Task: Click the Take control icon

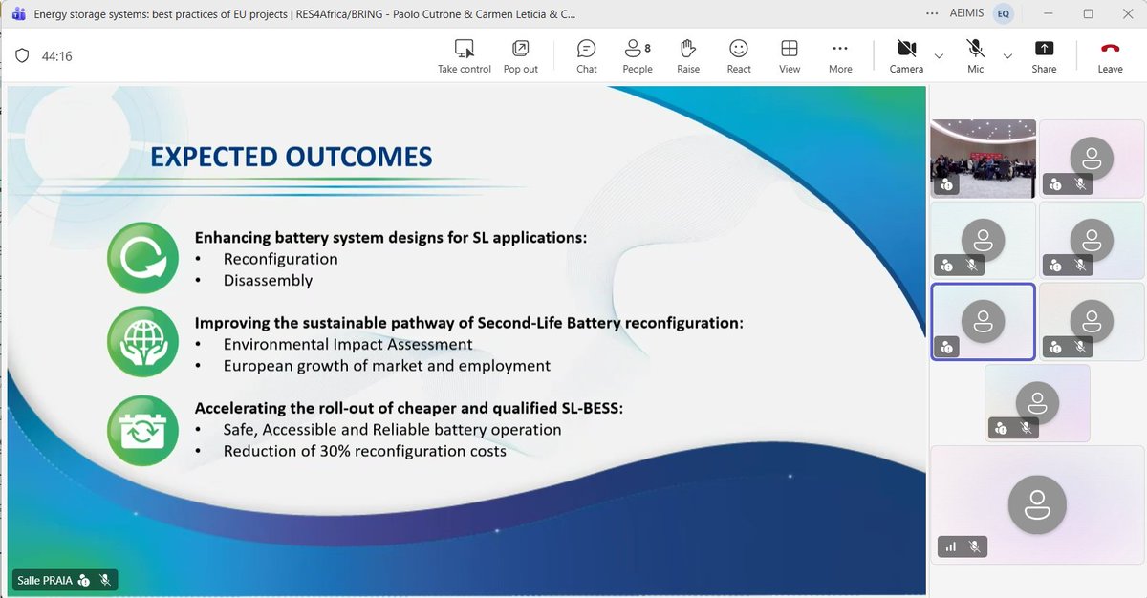Action: pos(465,49)
